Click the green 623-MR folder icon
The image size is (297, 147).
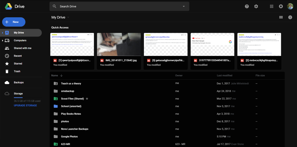tap(56, 144)
